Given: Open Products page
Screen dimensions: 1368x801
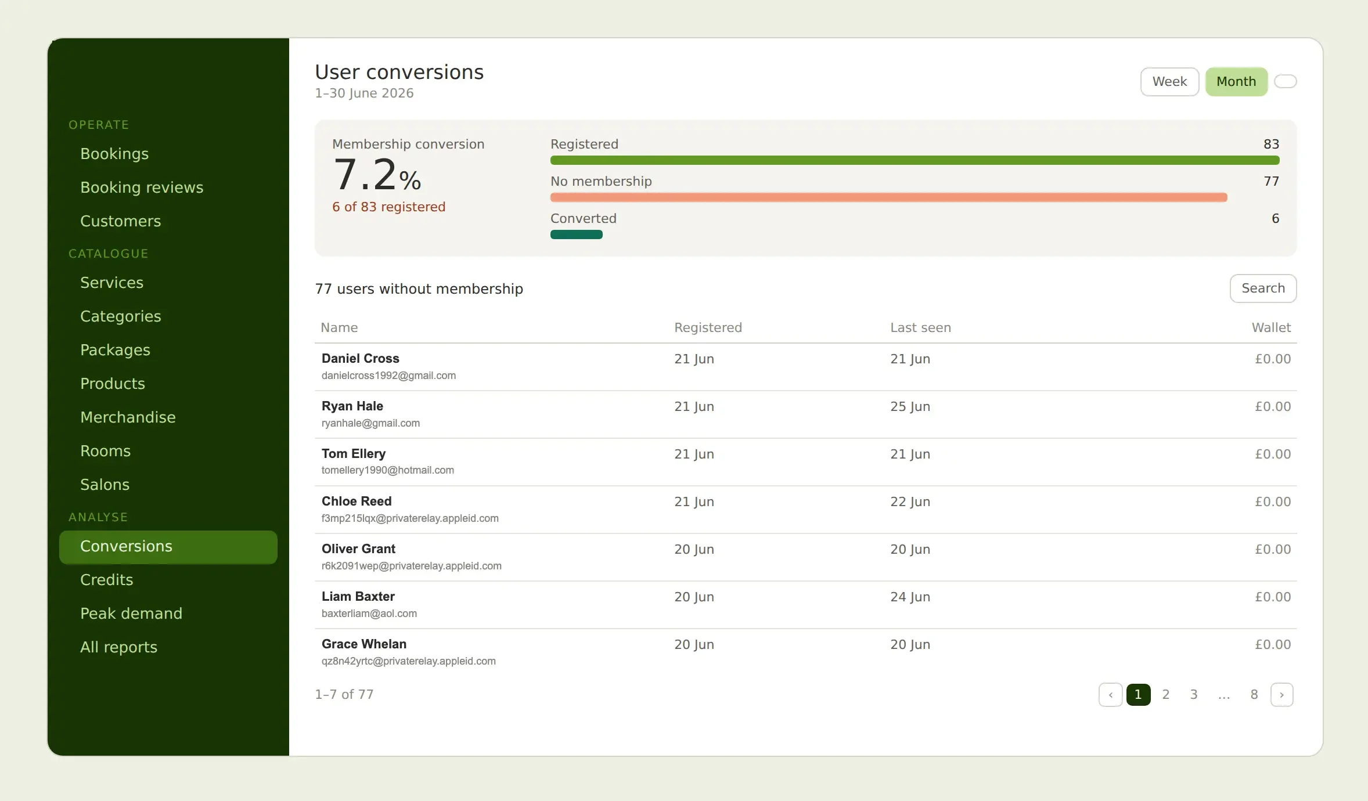Looking at the screenshot, I should point(168,384).
